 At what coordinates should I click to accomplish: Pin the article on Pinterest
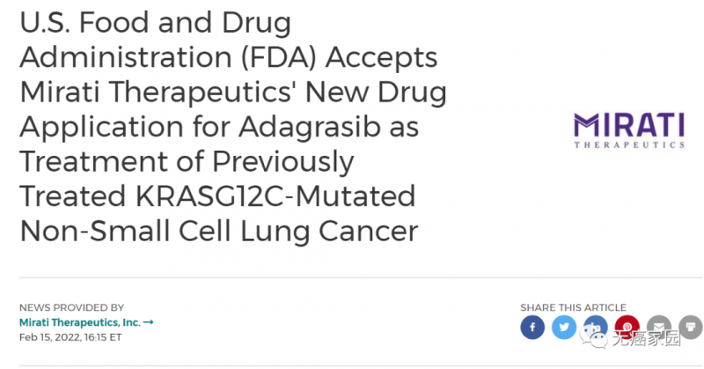(627, 328)
